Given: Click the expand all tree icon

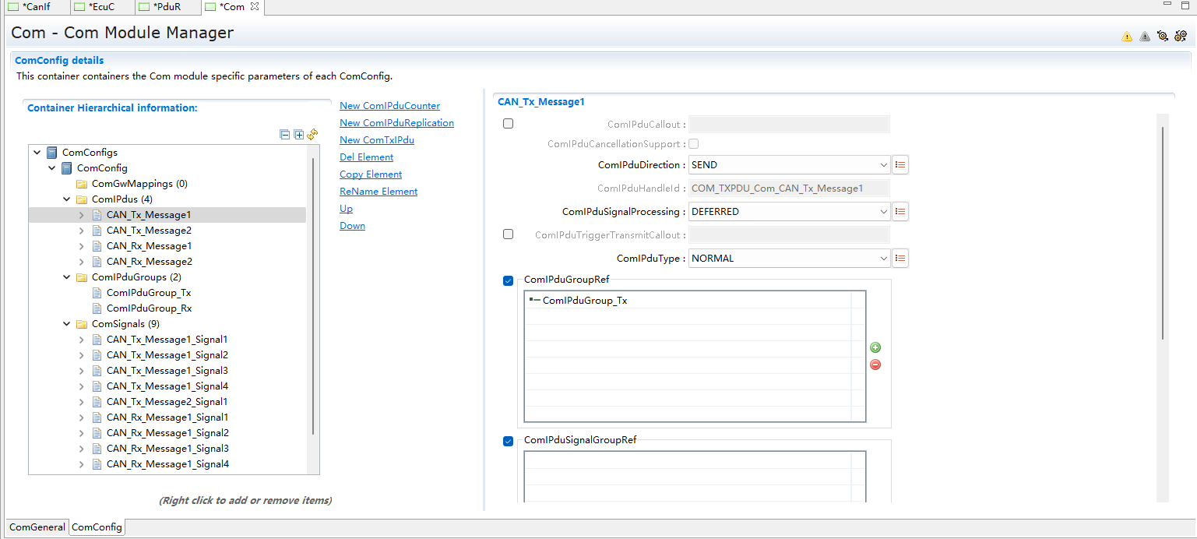Looking at the screenshot, I should click(298, 135).
